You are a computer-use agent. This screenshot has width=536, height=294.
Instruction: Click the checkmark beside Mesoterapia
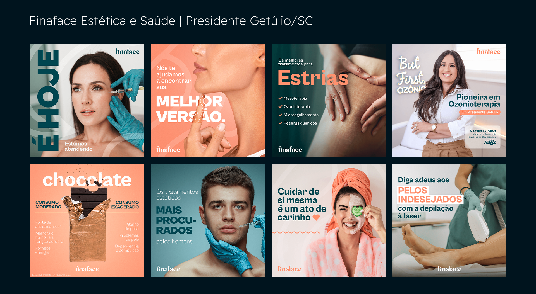(280, 98)
